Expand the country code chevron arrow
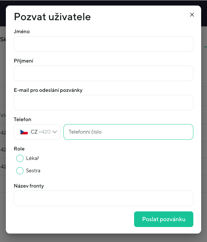The height and width of the screenshot is (242, 207). click(55, 132)
